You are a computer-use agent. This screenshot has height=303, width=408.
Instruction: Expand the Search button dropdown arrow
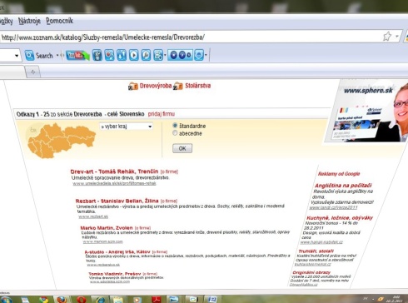coord(57,56)
